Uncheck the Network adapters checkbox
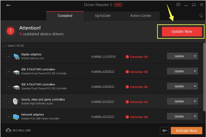The height and width of the screenshot is (137, 206). pyautogui.click(x=8, y=117)
